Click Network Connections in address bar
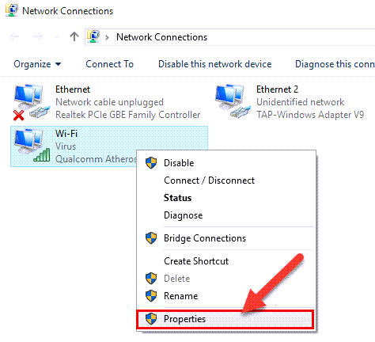375x342 pixels. 161,37
